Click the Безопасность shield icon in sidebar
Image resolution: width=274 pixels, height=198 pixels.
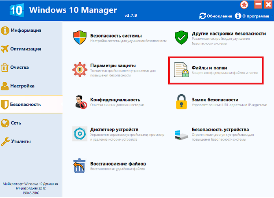coord(5,104)
